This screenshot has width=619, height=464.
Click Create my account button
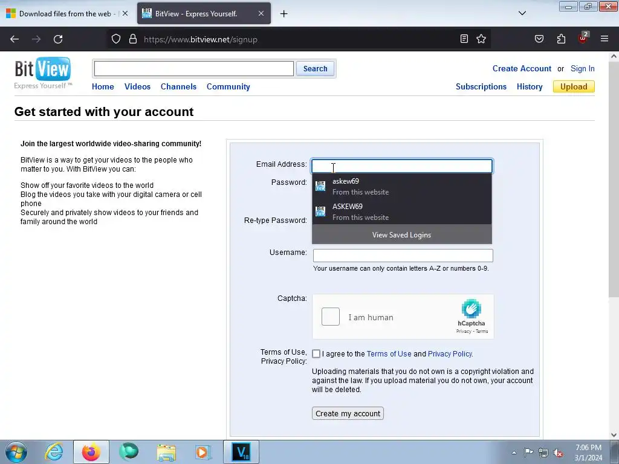coord(348,413)
